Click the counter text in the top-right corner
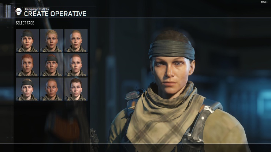This screenshot has height=152, width=271. 264,2
